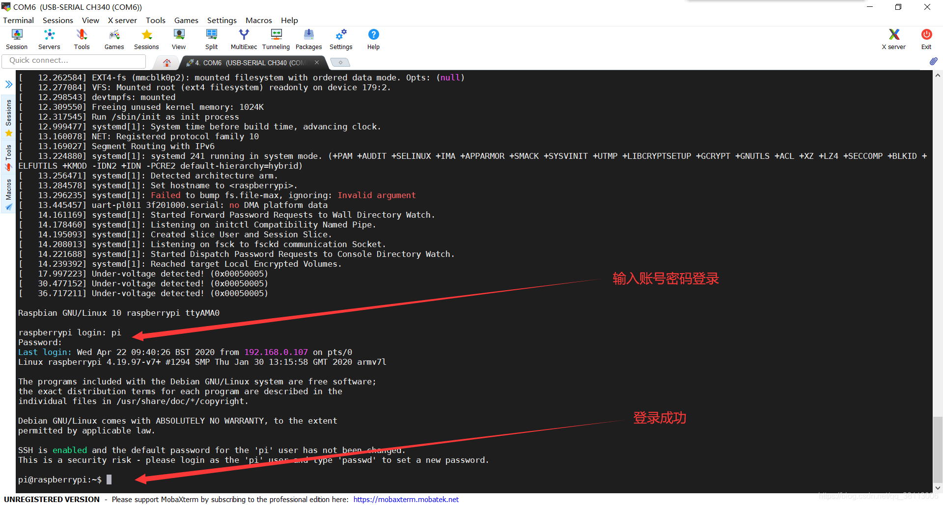The image size is (943, 505).
Task: Open the MultiExec toolbar icon
Action: [x=244, y=39]
